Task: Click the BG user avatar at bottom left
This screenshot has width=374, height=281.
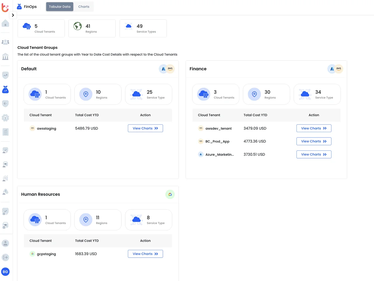Action: point(5,272)
